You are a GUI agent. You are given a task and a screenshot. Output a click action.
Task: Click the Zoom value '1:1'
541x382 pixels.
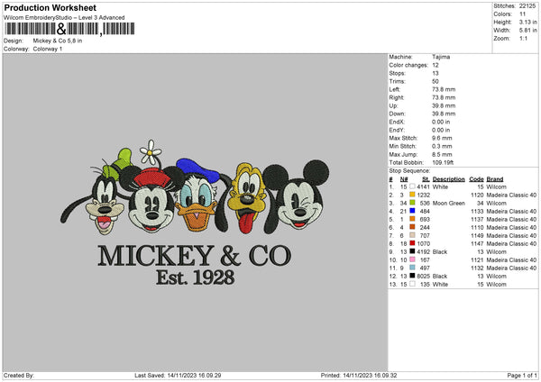click(x=523, y=38)
